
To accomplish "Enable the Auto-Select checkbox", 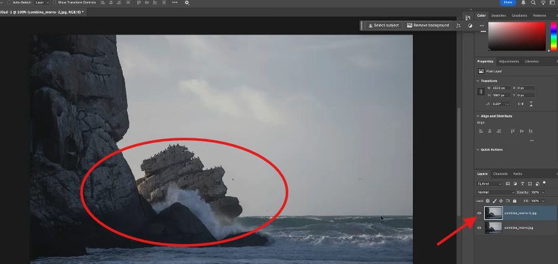I will [x=9, y=3].
